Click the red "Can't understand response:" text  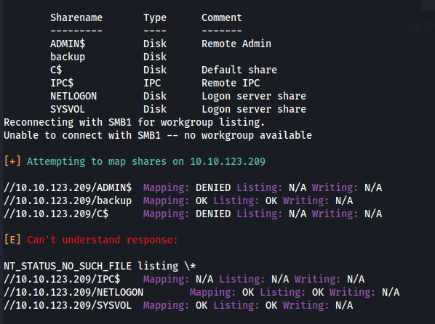103,240
